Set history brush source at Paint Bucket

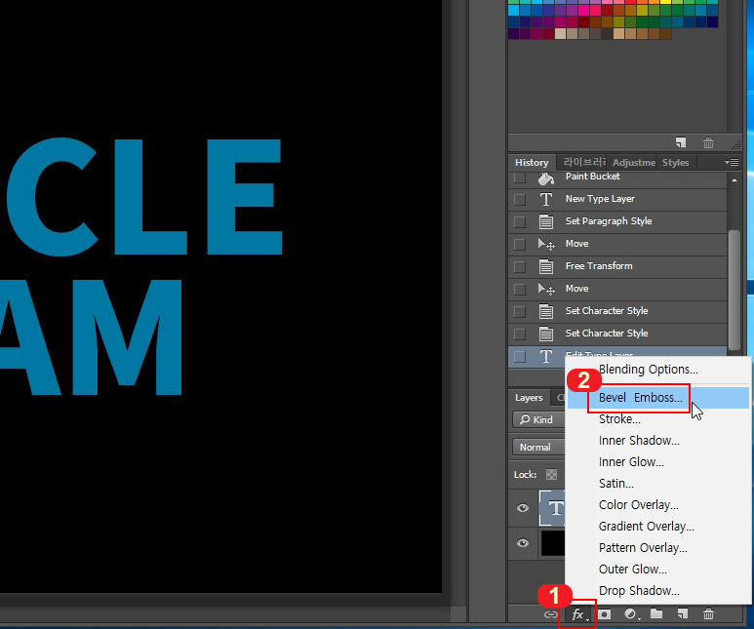click(x=519, y=177)
